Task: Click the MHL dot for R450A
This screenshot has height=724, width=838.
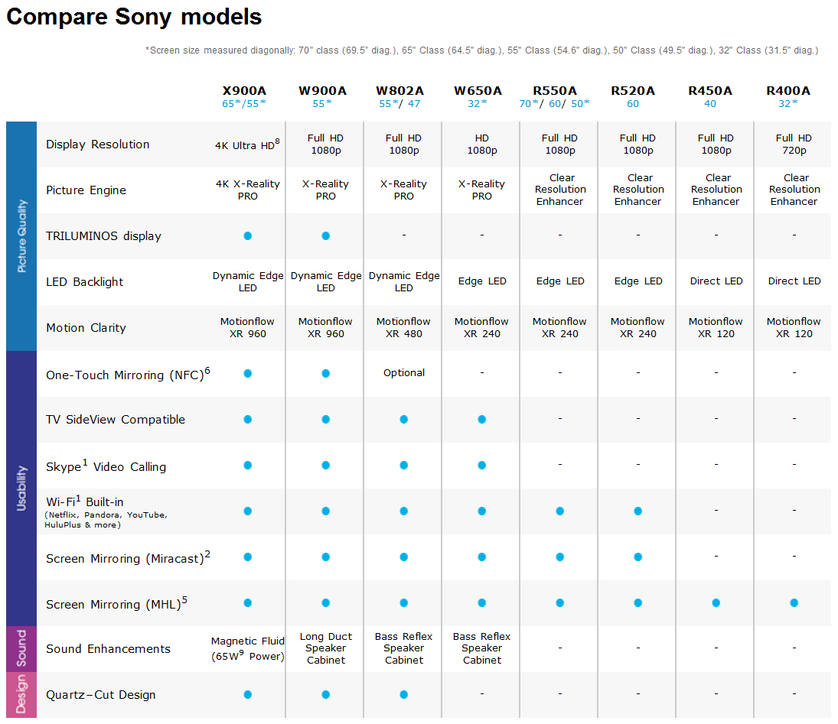Action: (x=716, y=602)
